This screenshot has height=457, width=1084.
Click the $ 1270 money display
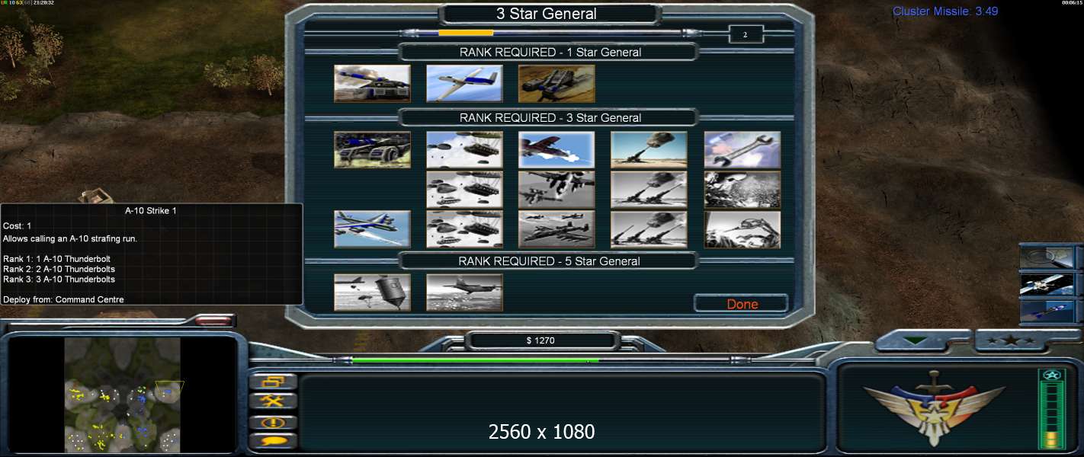pos(540,340)
